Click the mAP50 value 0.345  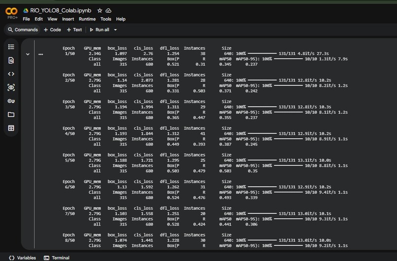tap(225, 64)
